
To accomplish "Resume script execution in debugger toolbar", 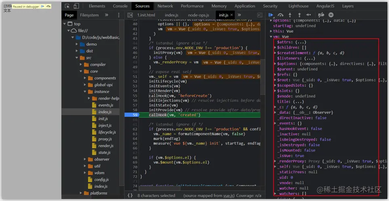I will 271,15.
